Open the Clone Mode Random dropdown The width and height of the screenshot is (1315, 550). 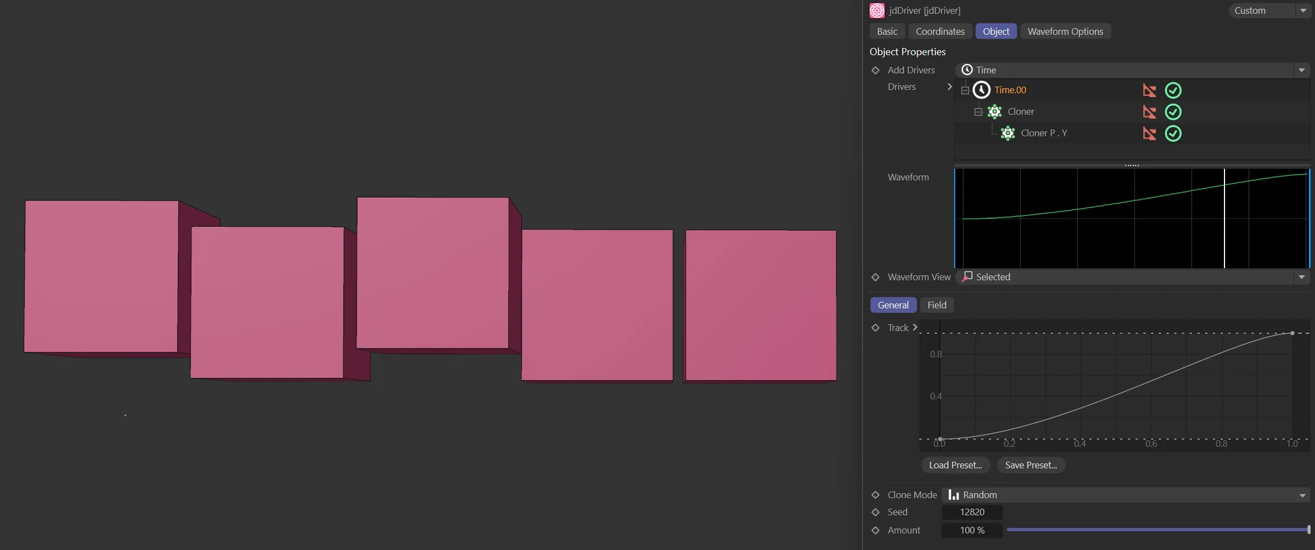(x=1126, y=495)
